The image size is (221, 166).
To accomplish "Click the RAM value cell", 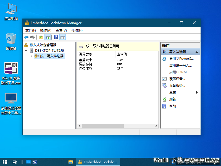I will pyautogui.click(x=120, y=64).
